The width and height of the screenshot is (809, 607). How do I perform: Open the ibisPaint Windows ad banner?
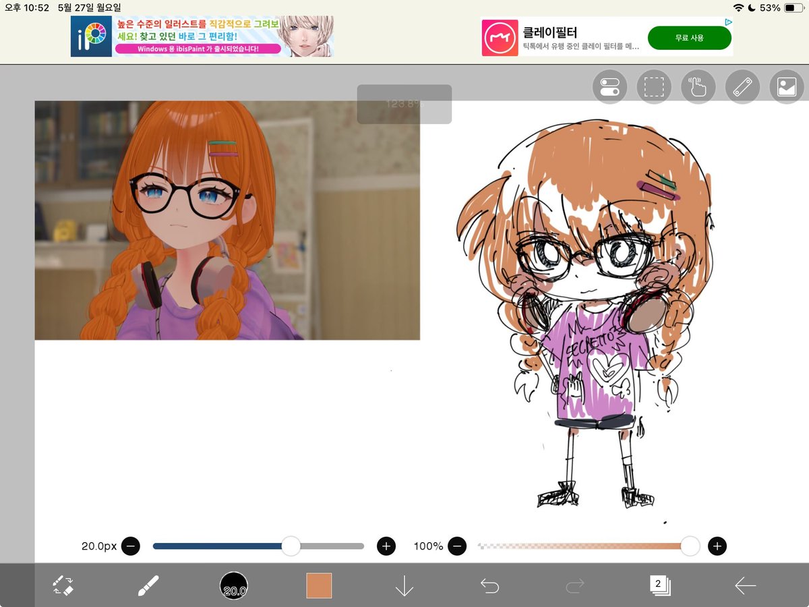[x=202, y=36]
